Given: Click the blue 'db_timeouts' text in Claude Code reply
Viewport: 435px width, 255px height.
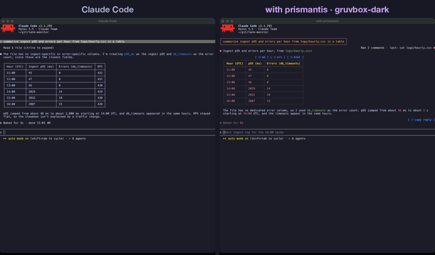Looking at the screenshot, I should pos(182,54).
